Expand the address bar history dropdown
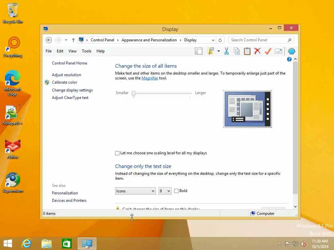This screenshot has height=250, width=334. coord(213,40)
